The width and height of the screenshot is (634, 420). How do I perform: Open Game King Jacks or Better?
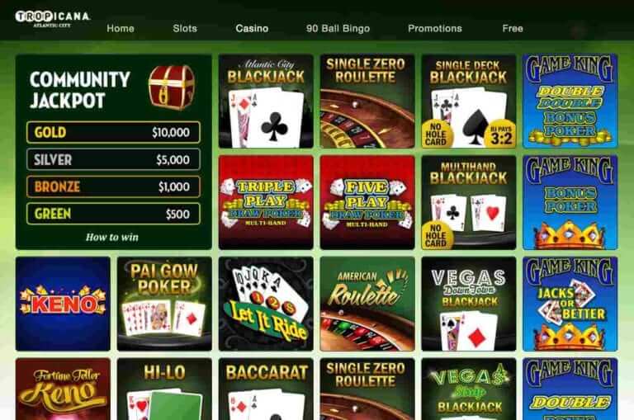click(570, 304)
